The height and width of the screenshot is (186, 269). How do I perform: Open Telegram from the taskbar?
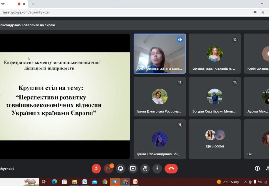(115, 182)
